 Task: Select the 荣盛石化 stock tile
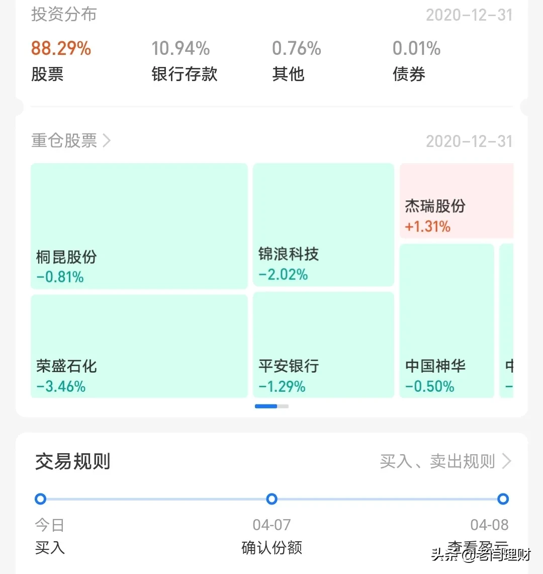139,346
